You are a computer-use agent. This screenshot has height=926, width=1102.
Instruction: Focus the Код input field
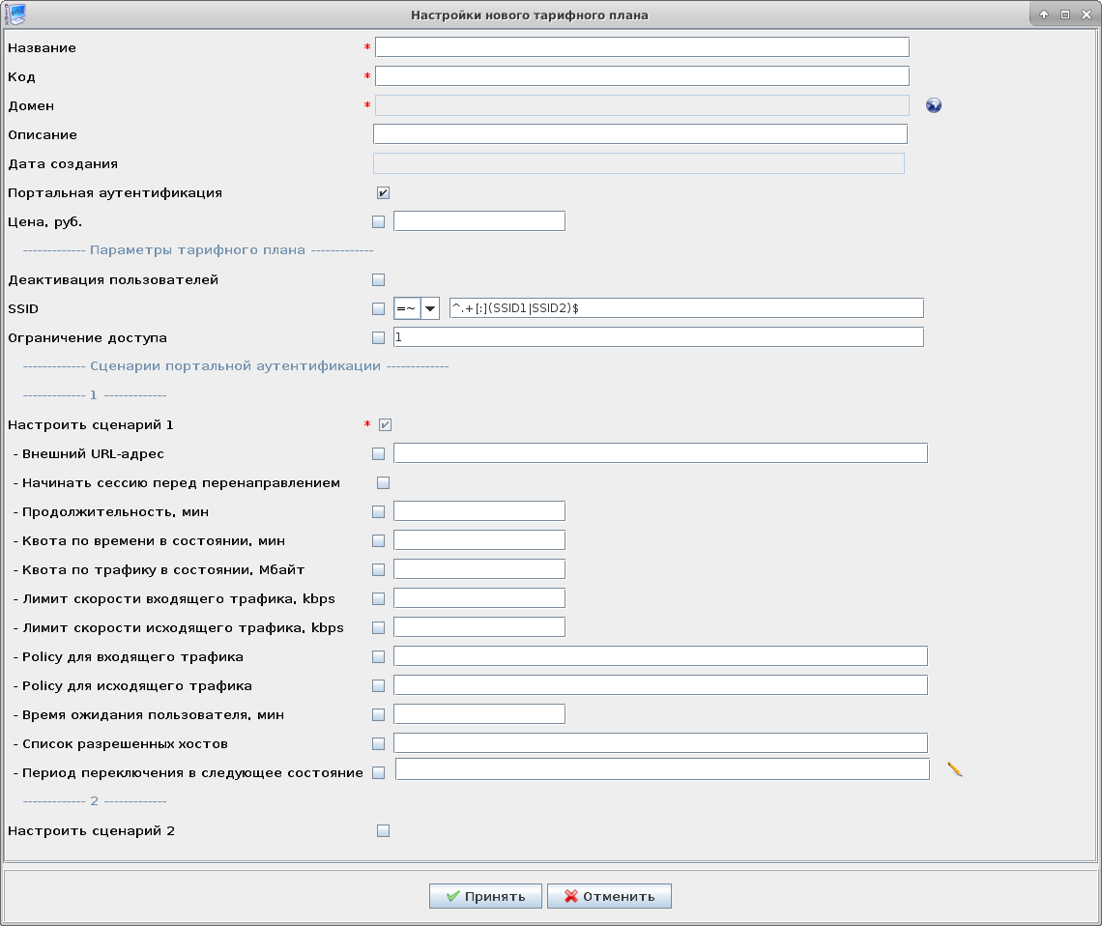(x=642, y=76)
